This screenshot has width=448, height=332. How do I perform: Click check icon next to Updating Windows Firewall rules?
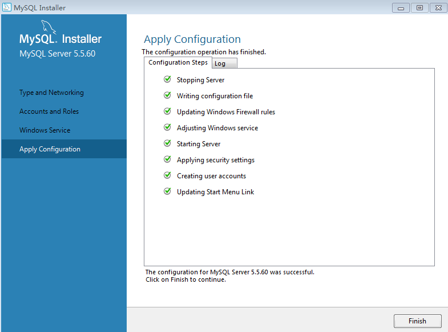[x=167, y=111]
